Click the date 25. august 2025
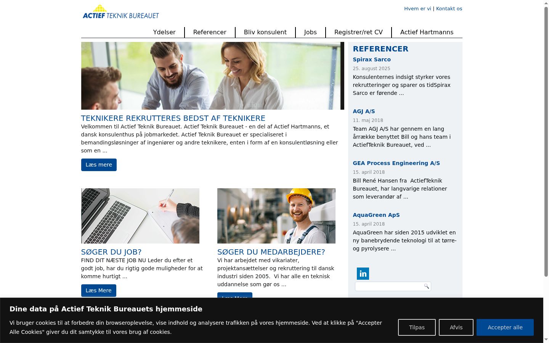The image size is (549, 343). pyautogui.click(x=371, y=69)
